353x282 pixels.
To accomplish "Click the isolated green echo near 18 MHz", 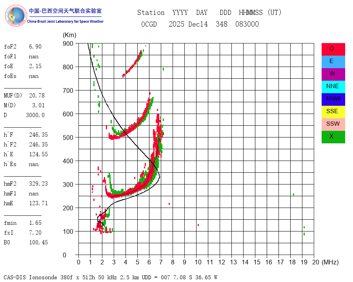I will click(293, 194).
